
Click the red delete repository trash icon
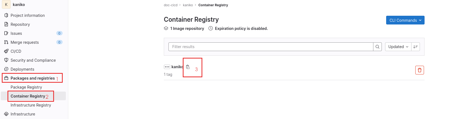tap(419, 70)
